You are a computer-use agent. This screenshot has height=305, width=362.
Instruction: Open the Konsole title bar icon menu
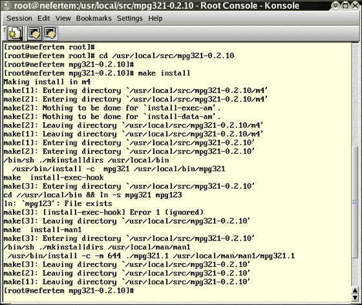(x=6, y=5)
